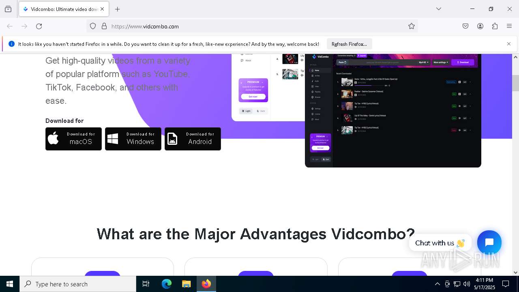519x292 pixels.
Task: Open the Extensions panel
Action: [x=495, y=26]
